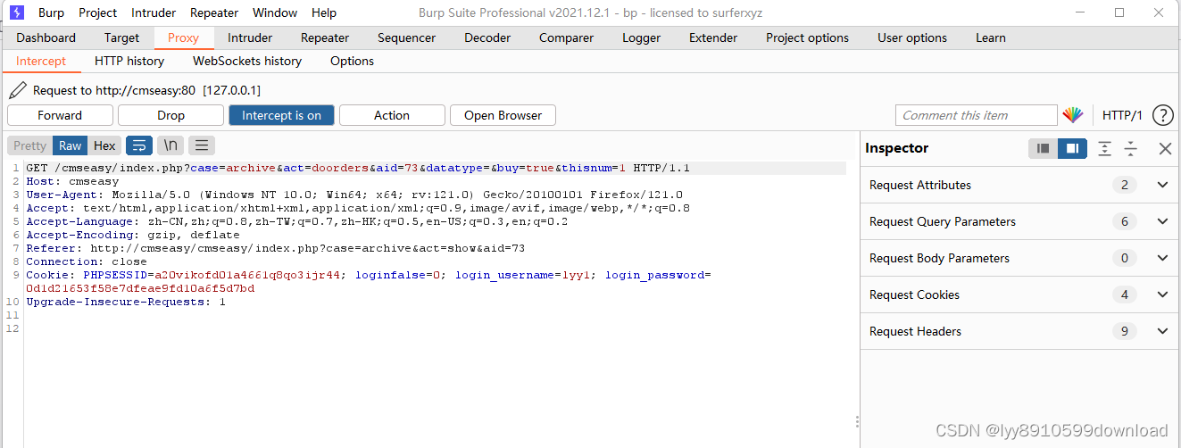Switch Inspector to single-column layout
The width and height of the screenshot is (1181, 448).
[x=1043, y=148]
